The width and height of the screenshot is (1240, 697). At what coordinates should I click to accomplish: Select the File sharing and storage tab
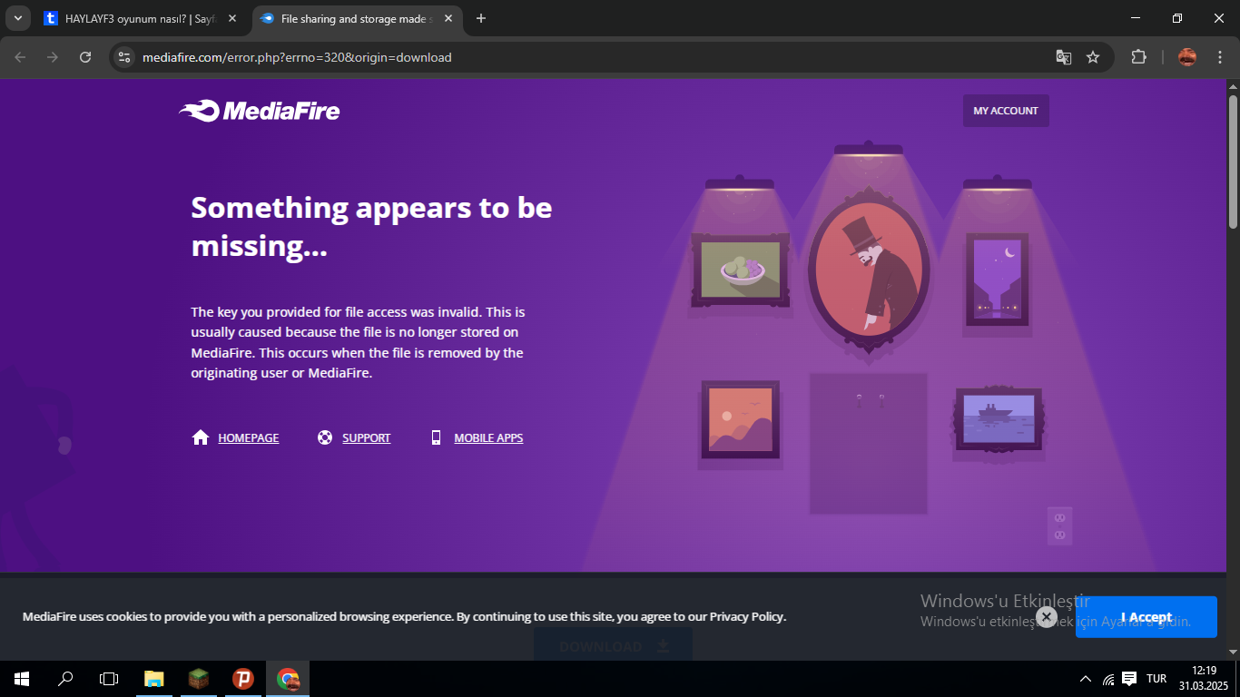pyautogui.click(x=355, y=18)
